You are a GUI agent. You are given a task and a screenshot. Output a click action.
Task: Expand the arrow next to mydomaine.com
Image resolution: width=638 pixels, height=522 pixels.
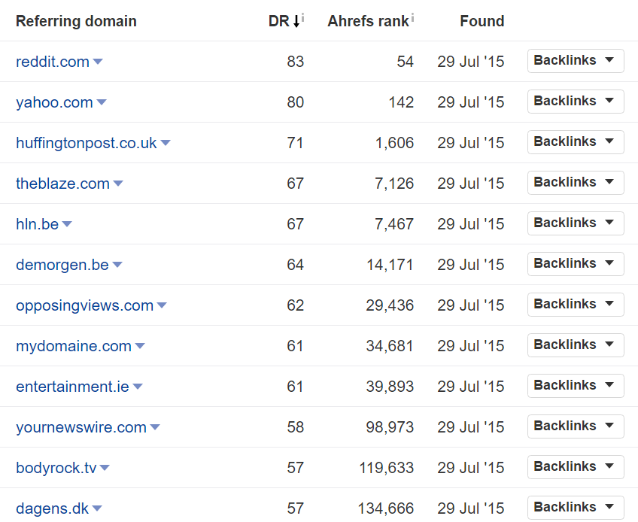pos(140,346)
